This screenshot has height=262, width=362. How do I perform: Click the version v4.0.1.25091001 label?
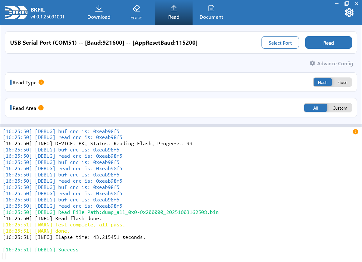pyautogui.click(x=47, y=17)
